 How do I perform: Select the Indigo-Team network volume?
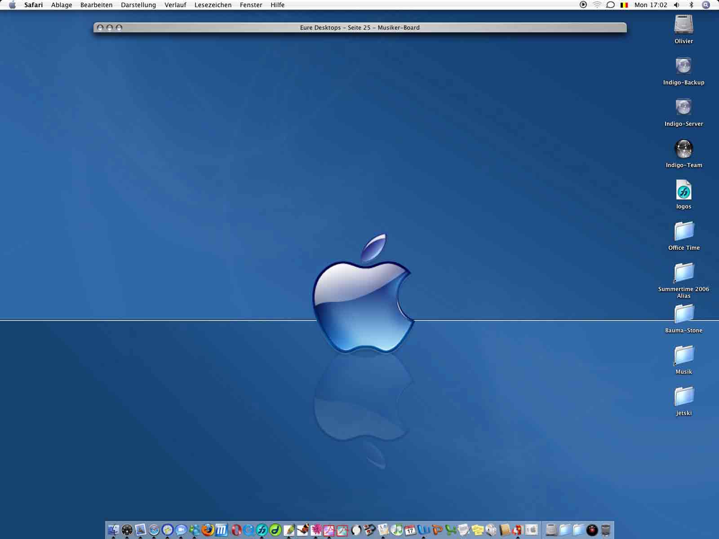pos(683,149)
